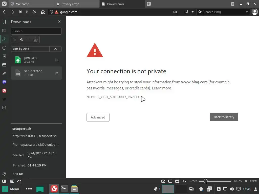Open the Manjaro Menu button

pyautogui.click(x=10, y=189)
